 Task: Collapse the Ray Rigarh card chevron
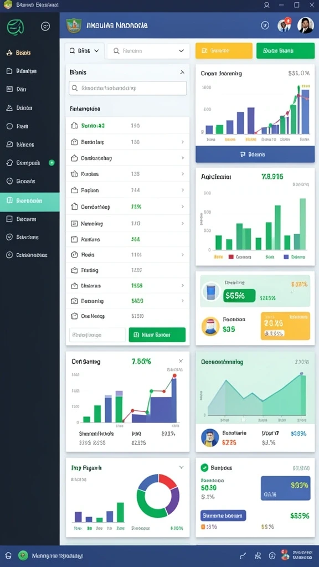point(181,467)
